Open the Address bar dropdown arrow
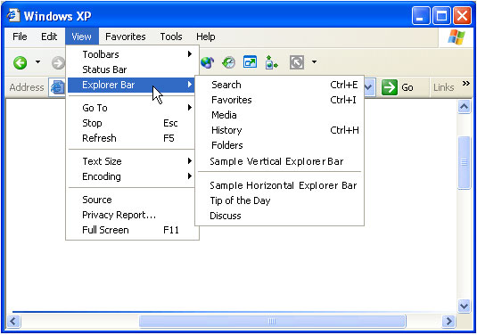 pyautogui.click(x=368, y=87)
